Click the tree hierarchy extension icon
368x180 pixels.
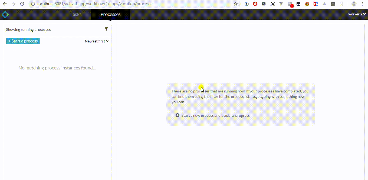coord(324,4)
